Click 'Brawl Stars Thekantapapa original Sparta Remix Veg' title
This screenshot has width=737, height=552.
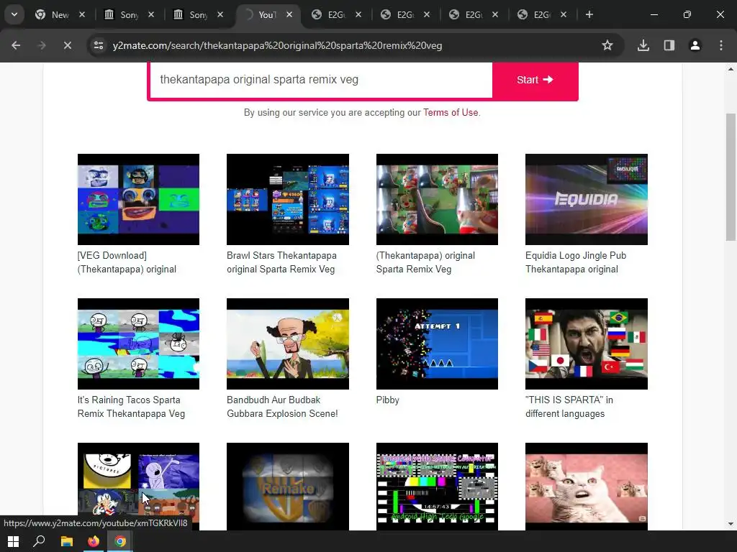[x=281, y=262]
